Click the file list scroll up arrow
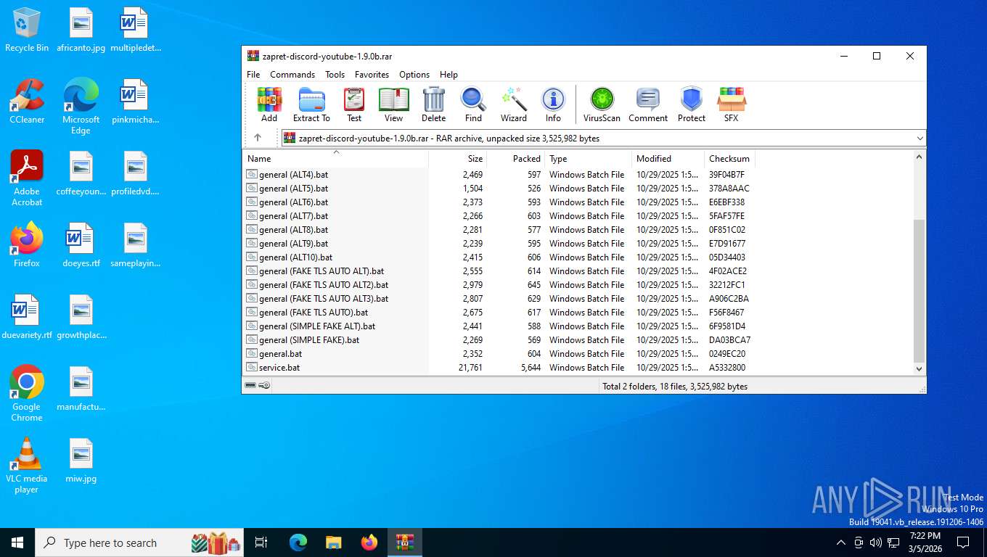This screenshot has width=987, height=557. coord(920,157)
